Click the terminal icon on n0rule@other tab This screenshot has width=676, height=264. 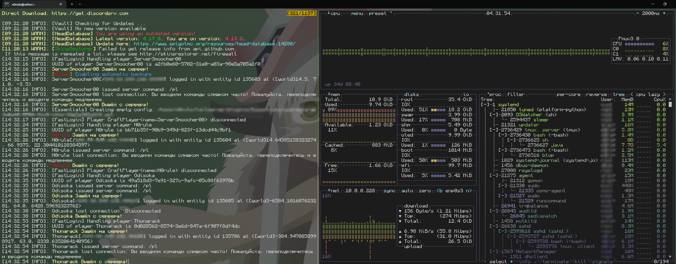tap(7, 4)
